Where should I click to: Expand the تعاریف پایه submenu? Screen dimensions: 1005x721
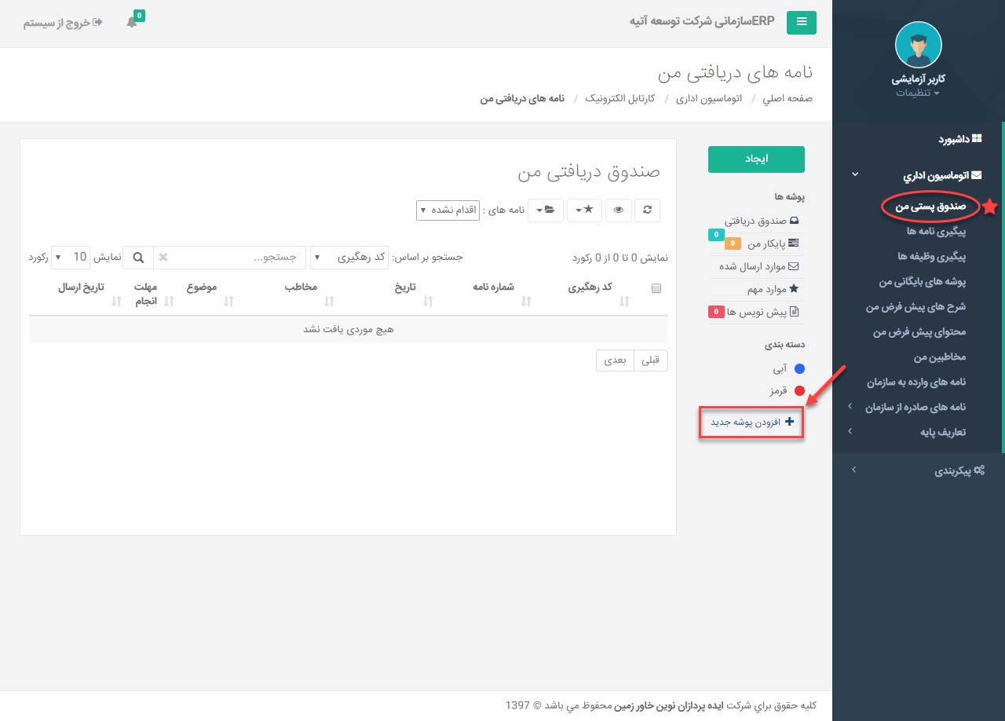pos(943,433)
